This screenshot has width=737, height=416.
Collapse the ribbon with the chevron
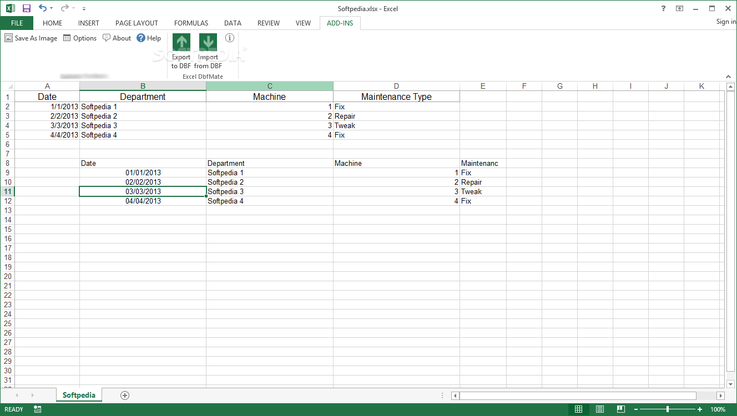point(729,77)
